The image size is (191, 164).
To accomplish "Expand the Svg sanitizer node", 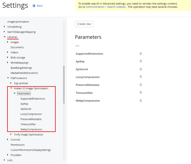I will pos(11,83).
